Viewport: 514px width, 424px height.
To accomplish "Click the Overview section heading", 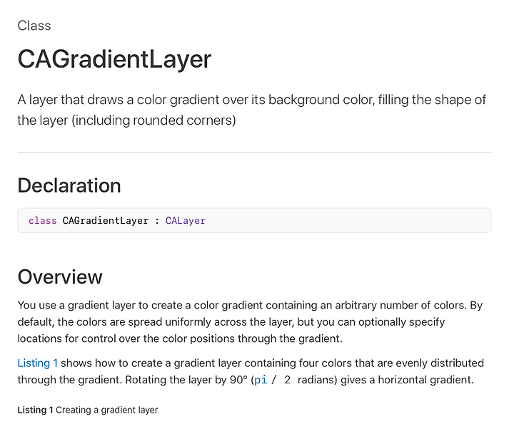I will click(60, 276).
